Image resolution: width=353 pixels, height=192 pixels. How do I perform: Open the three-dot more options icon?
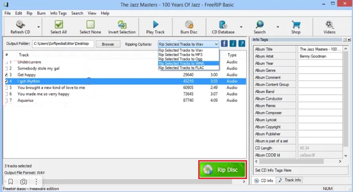click(36, 181)
